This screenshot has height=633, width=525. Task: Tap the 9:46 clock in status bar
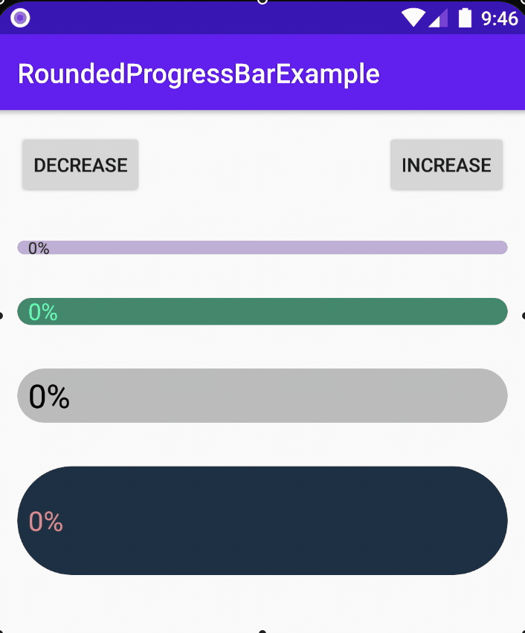pyautogui.click(x=499, y=18)
